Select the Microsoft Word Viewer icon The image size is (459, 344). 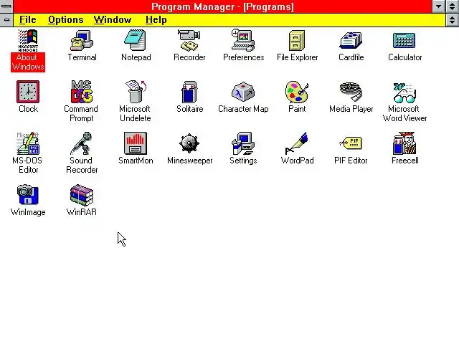coord(404,92)
